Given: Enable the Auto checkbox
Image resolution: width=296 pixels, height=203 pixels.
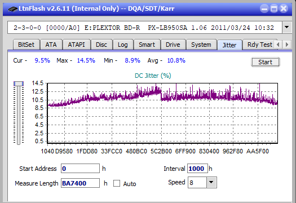Looking at the screenshot, I should pos(117,183).
